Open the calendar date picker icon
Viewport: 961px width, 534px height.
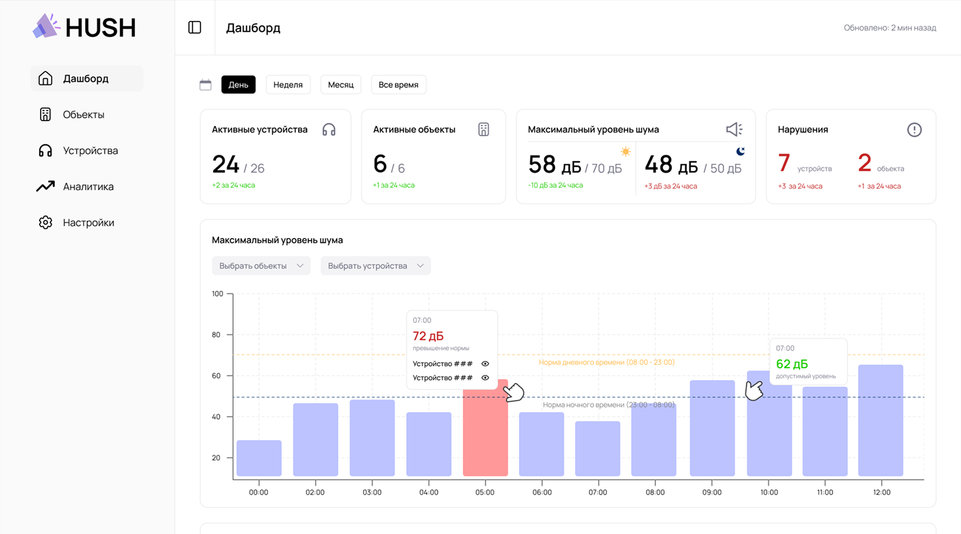click(x=205, y=85)
